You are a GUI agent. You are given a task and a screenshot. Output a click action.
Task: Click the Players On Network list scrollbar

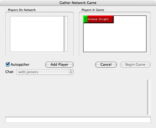[x=66, y=34]
